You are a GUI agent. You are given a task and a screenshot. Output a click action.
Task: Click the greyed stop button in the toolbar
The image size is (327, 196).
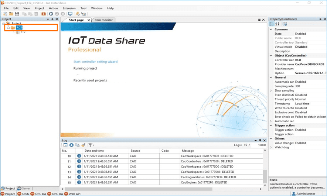click(x=62, y=14)
